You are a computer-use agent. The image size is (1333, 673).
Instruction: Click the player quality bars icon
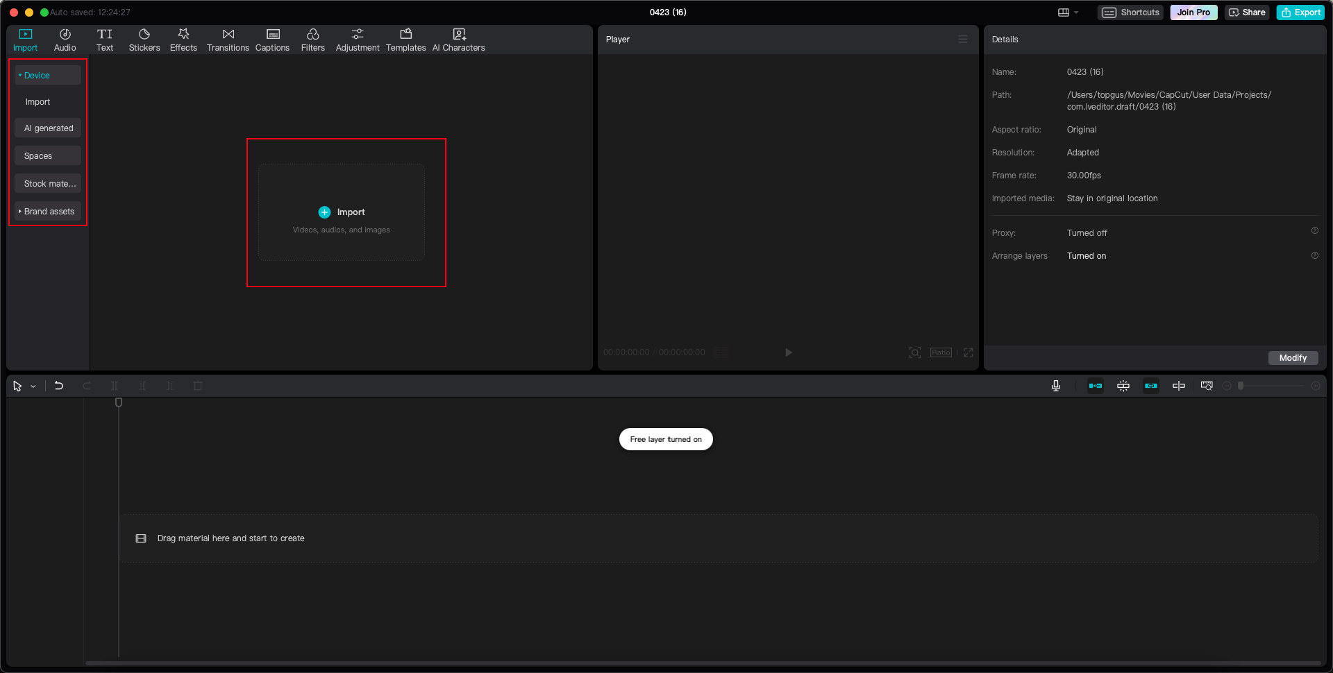721,352
